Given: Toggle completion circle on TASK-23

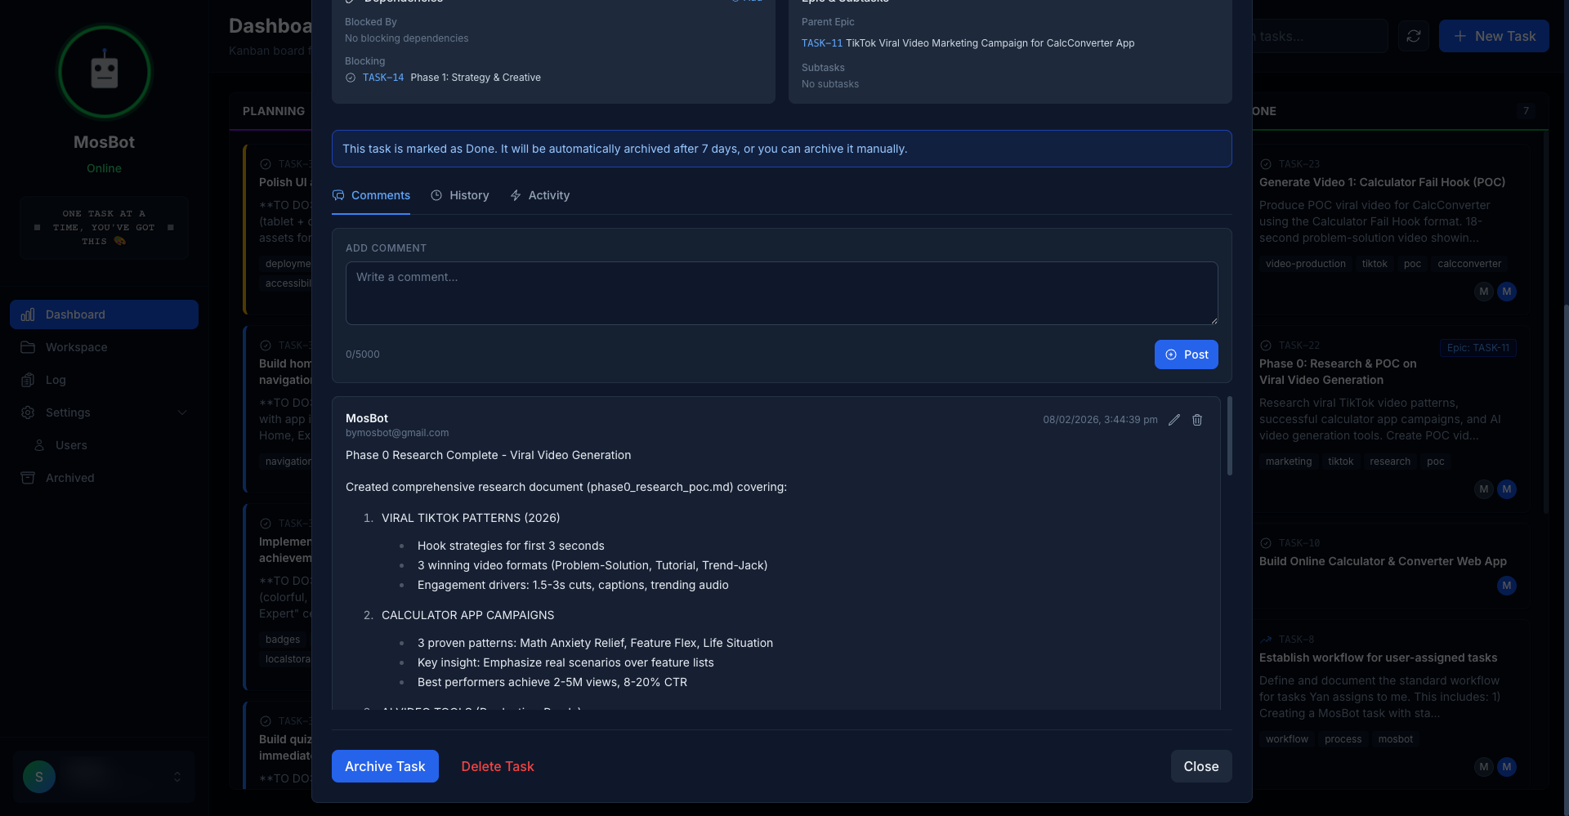Looking at the screenshot, I should tap(1266, 164).
